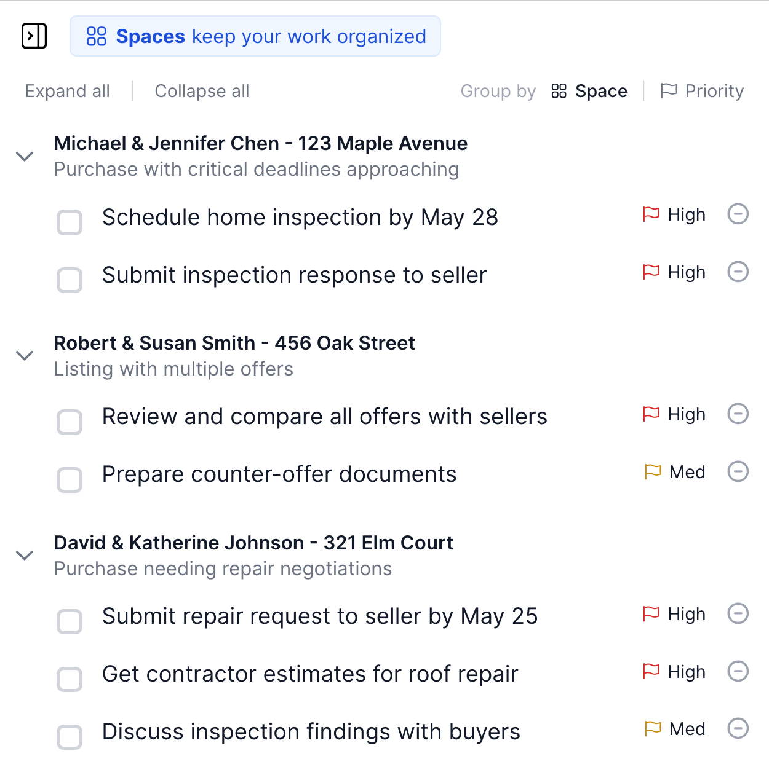Click the flag icon beside Priority
769x767 pixels.
(x=669, y=91)
